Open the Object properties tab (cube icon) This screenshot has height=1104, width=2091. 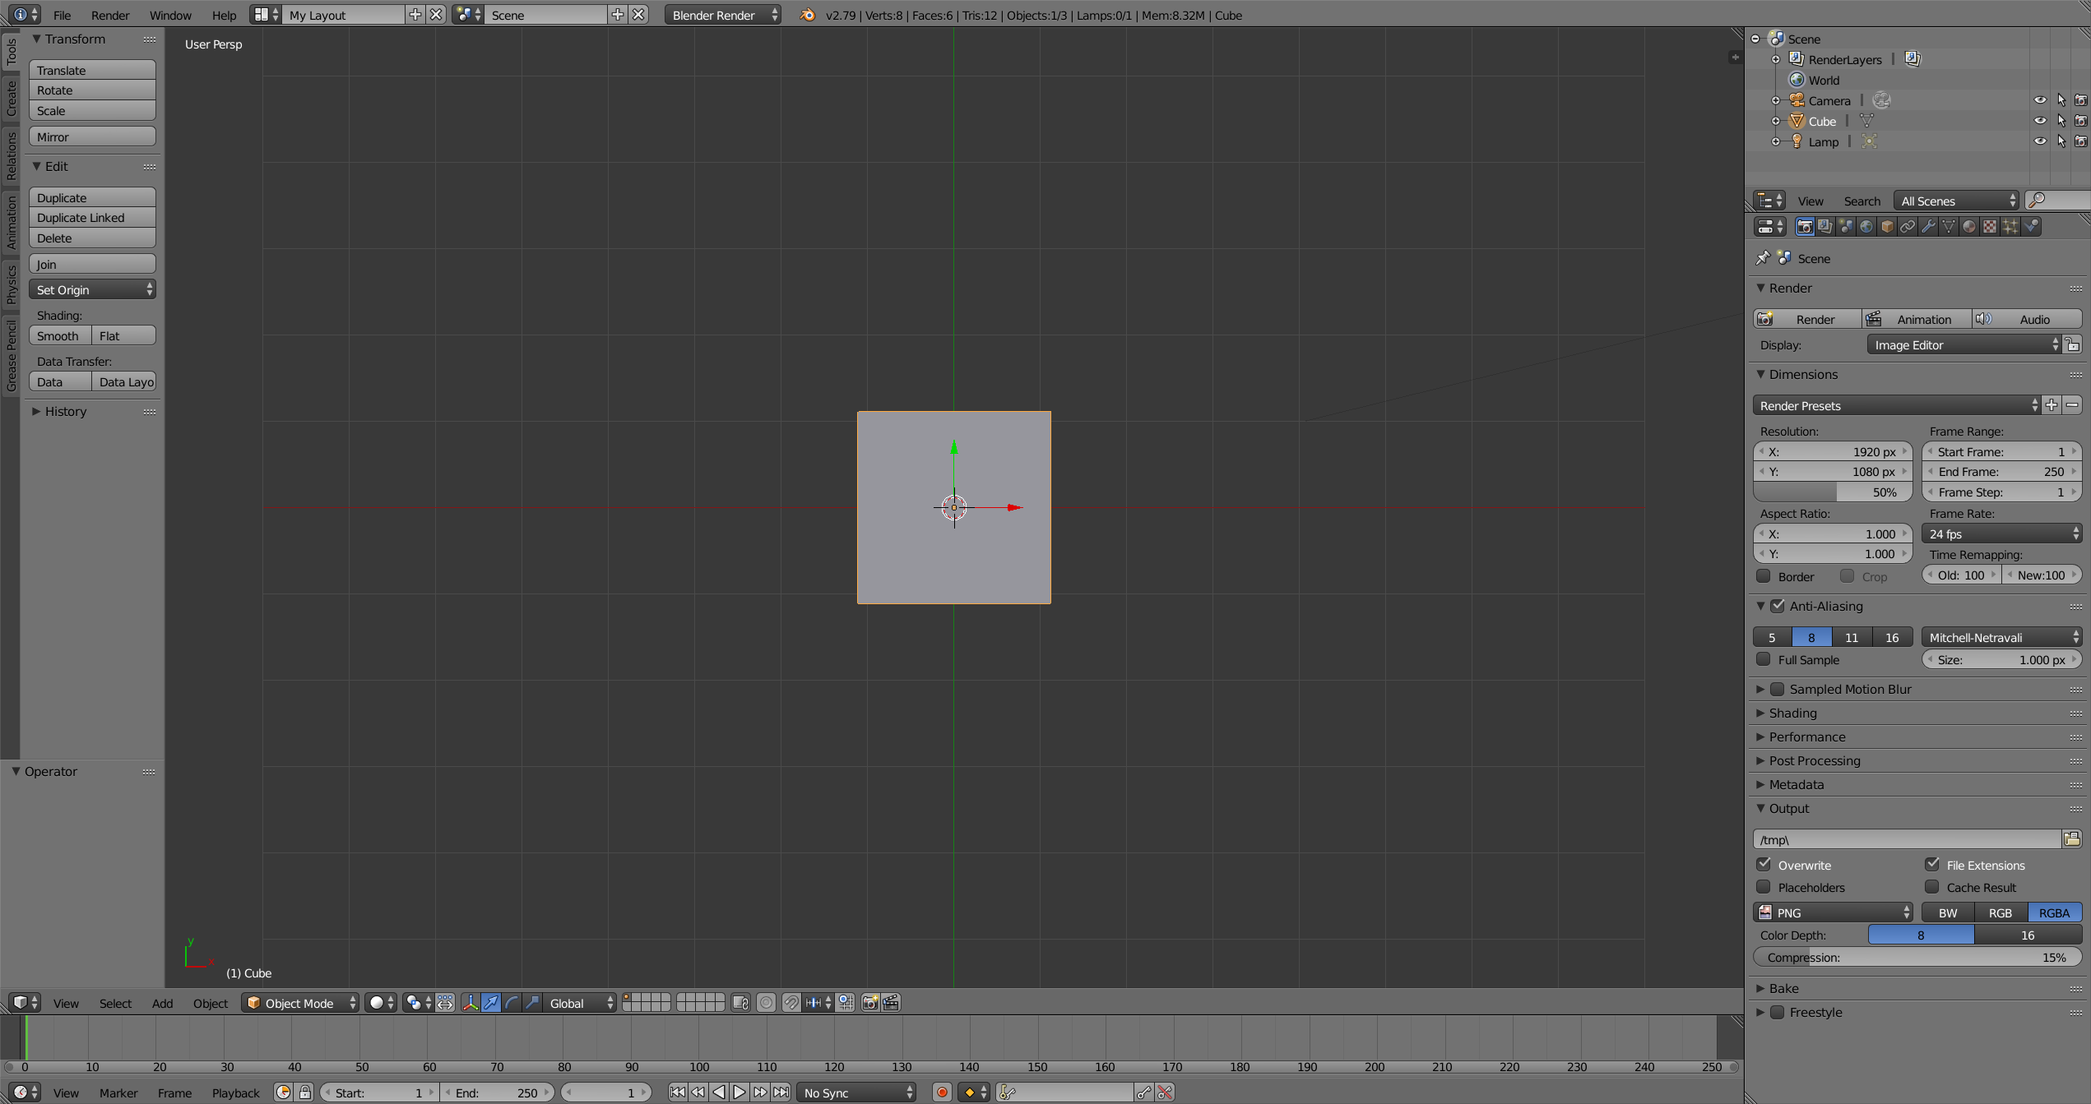1887,226
